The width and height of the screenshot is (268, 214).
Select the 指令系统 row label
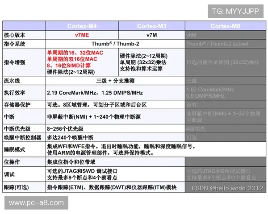click(15, 44)
